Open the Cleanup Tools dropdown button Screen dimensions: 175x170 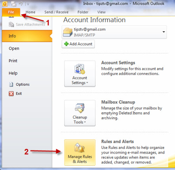click(80, 113)
